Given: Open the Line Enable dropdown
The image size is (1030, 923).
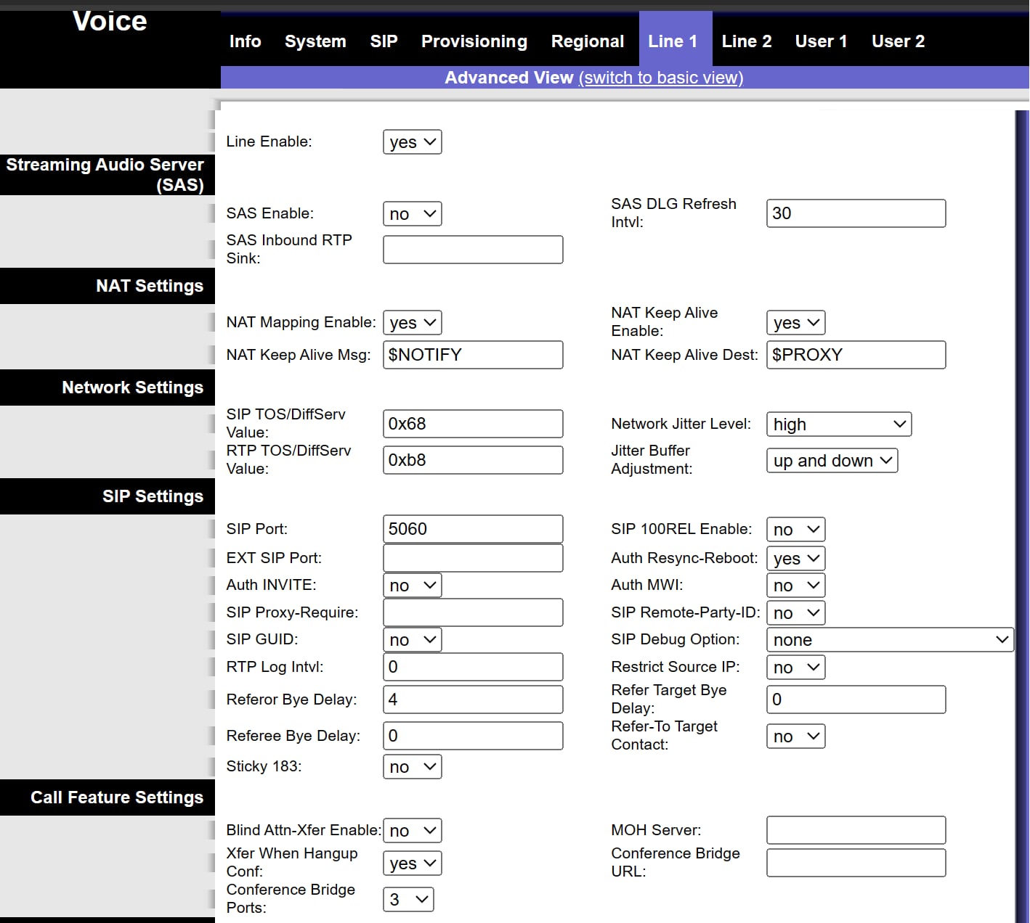Looking at the screenshot, I should 412,142.
